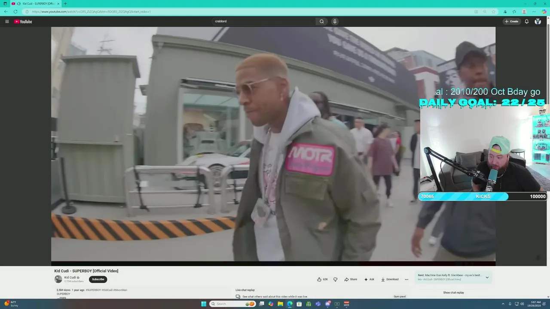Click the 'Live chat replay' heading
Image resolution: width=550 pixels, height=309 pixels.
[245, 290]
